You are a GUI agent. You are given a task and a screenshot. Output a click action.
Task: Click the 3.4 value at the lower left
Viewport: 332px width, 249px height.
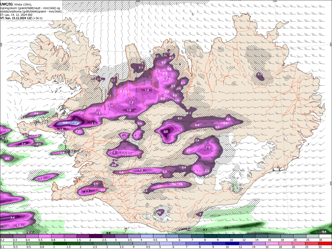12,218
